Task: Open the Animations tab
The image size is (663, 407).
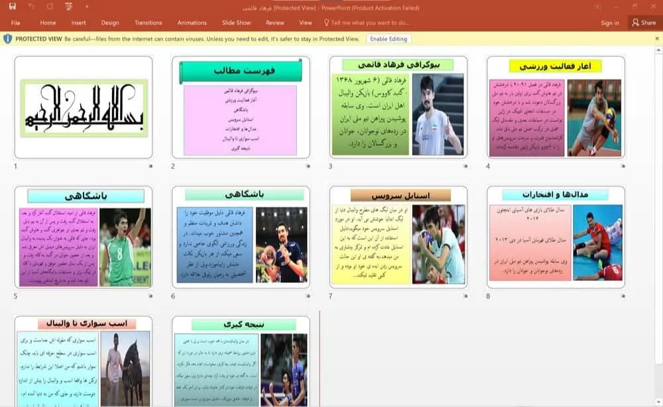Action: [192, 23]
